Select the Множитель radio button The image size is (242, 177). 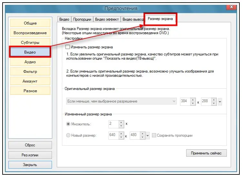point(68,124)
